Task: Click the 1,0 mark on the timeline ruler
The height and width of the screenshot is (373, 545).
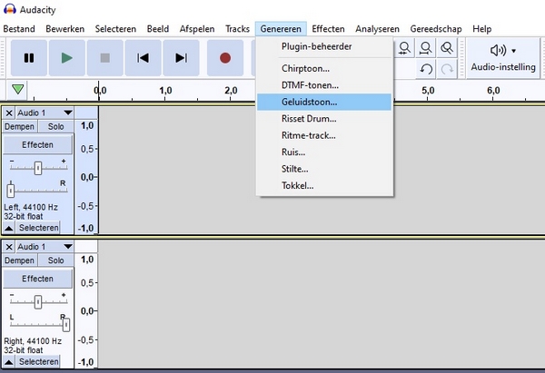Action: click(165, 90)
